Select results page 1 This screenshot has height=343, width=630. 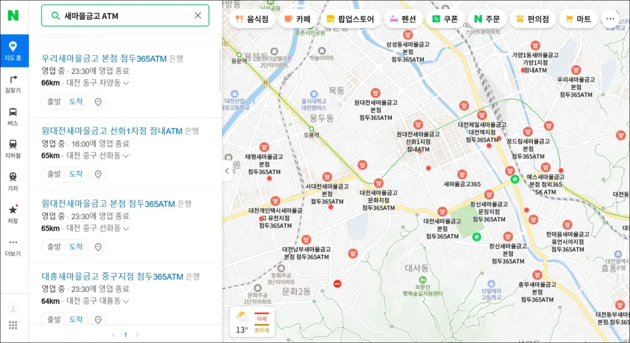126,334
